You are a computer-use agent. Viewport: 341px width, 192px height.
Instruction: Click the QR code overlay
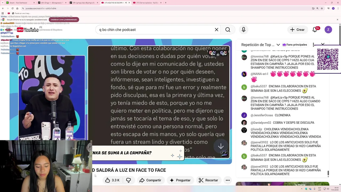point(328,59)
